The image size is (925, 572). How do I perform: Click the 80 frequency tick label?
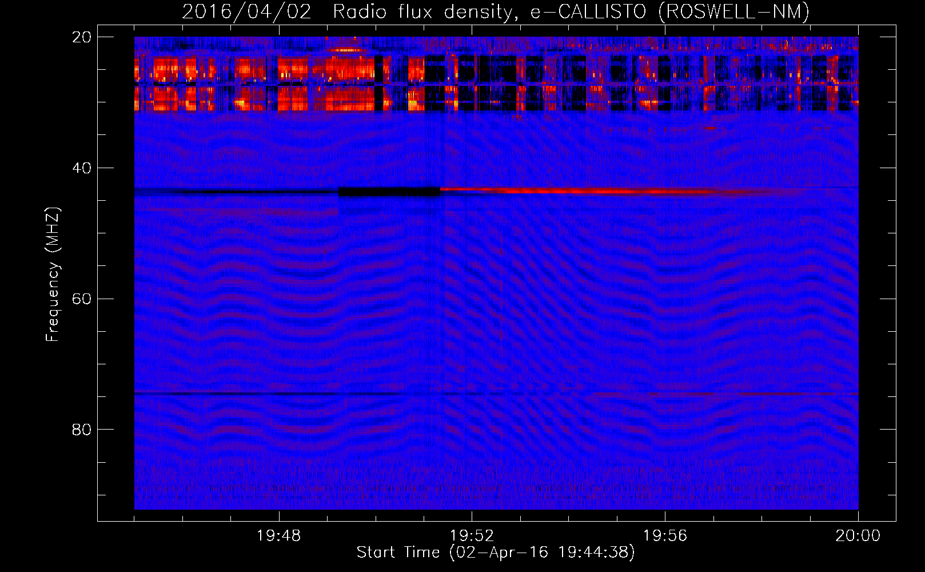(x=82, y=430)
